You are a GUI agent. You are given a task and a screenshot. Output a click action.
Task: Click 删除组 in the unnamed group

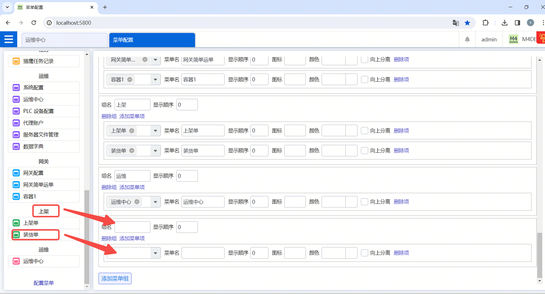[x=109, y=239]
